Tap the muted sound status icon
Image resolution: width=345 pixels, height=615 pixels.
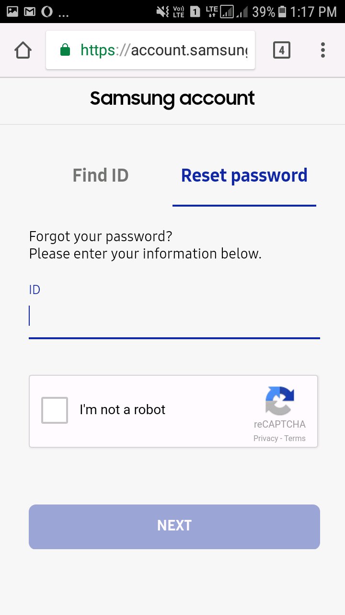coord(161,12)
